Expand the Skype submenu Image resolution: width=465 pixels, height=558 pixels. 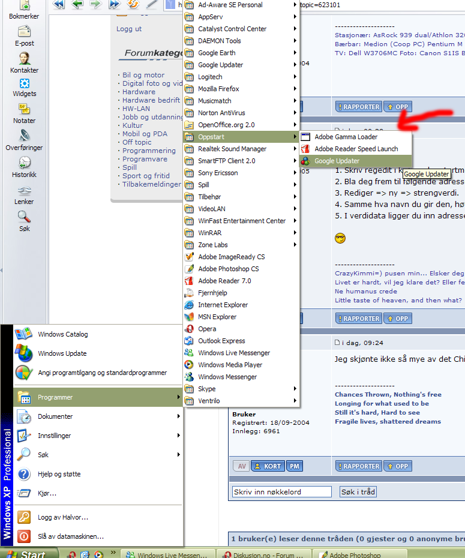tap(242, 389)
